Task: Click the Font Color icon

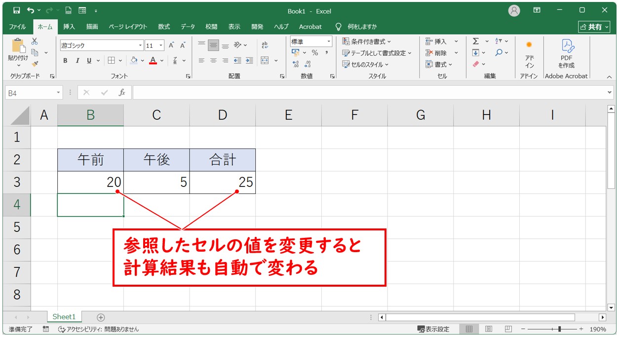Action: 153,60
